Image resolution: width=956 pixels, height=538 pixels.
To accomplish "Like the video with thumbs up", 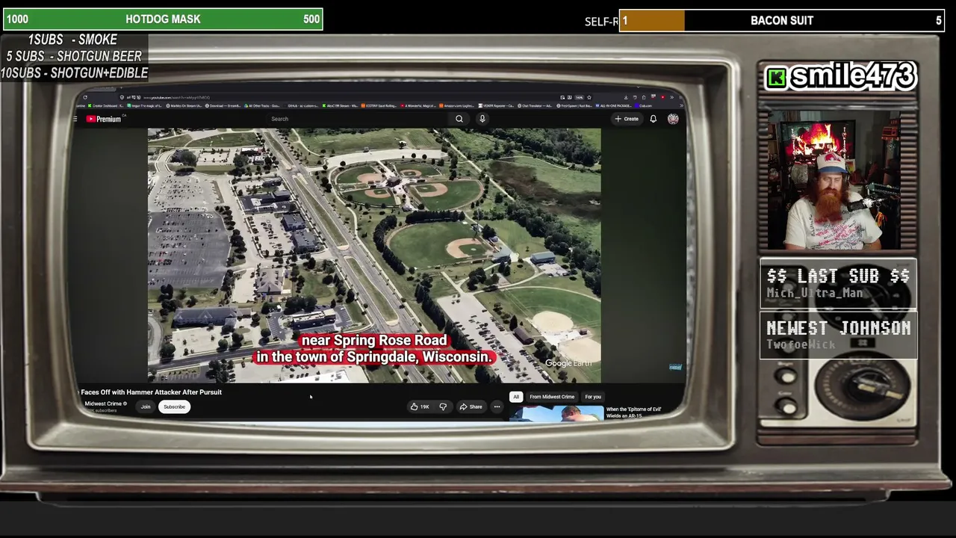I will [415, 406].
